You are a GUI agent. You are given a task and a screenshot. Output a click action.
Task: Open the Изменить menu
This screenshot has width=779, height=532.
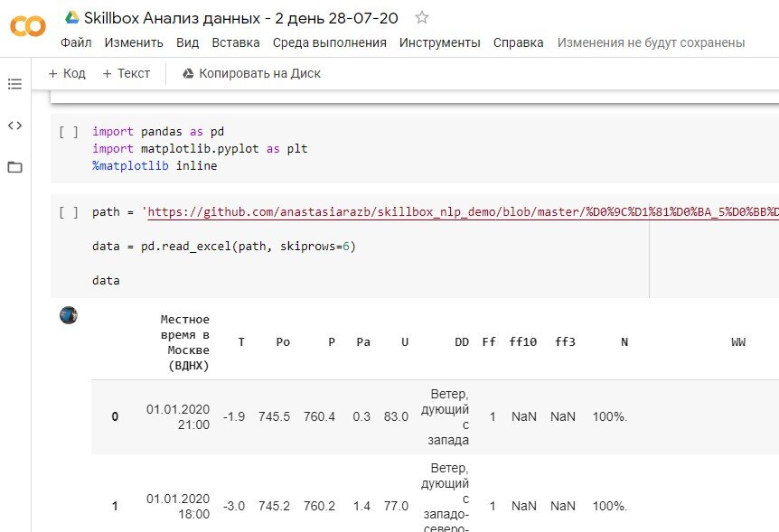(134, 42)
